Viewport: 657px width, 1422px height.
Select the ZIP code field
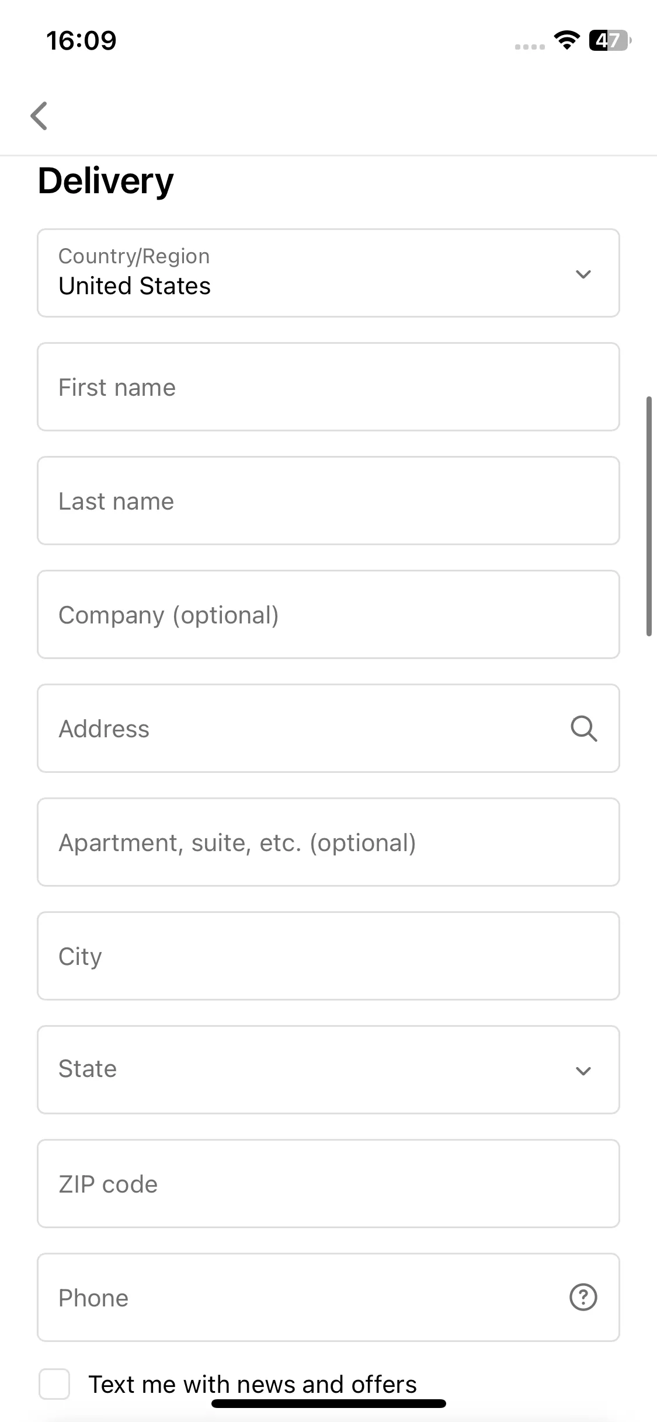point(328,1184)
